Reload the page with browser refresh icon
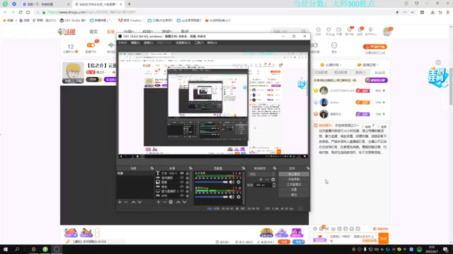Image resolution: width=453 pixels, height=254 pixels. 20,12
